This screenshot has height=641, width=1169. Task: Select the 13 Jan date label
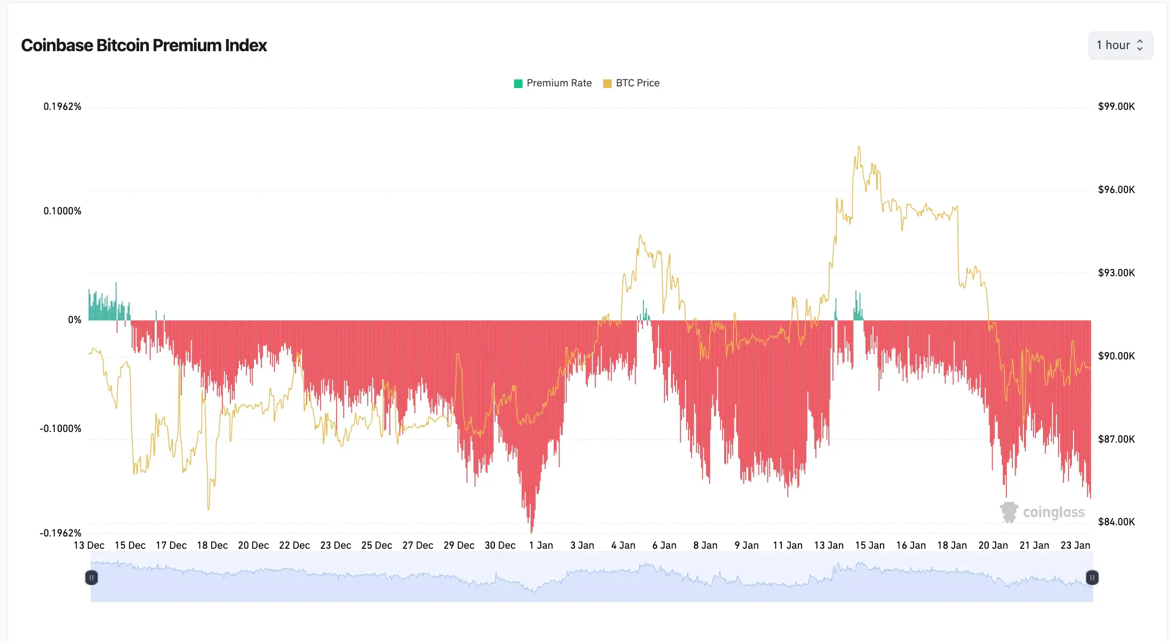[830, 545]
